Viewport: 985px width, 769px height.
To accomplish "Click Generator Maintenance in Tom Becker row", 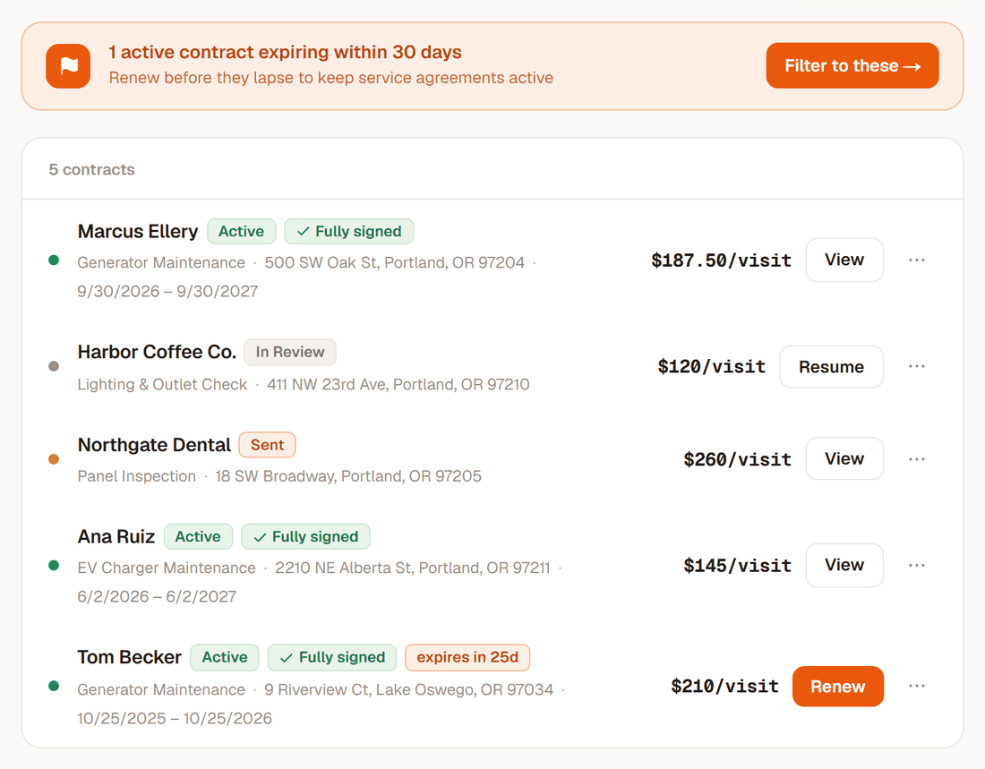I will click(161, 690).
